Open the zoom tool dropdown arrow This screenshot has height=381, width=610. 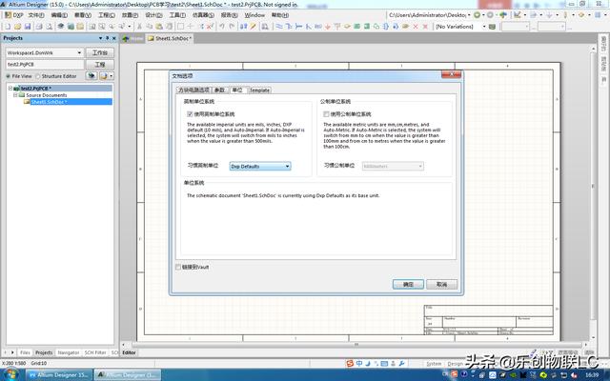(130, 27)
